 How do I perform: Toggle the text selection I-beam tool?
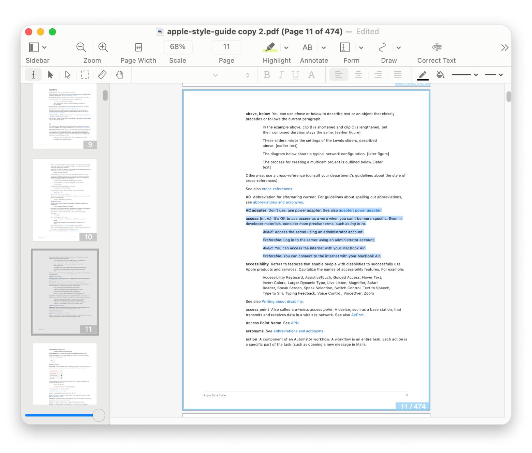coord(33,75)
